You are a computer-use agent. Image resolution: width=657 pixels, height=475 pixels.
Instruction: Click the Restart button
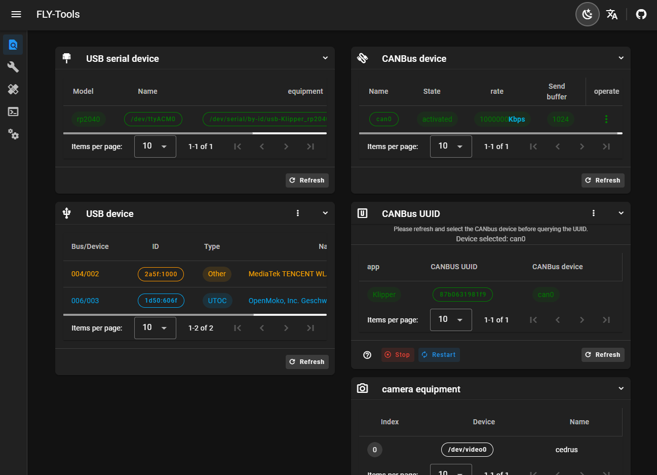[x=439, y=355]
